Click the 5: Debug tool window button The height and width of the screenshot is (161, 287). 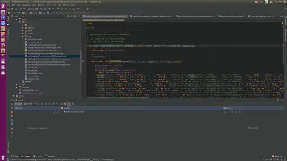point(26,156)
